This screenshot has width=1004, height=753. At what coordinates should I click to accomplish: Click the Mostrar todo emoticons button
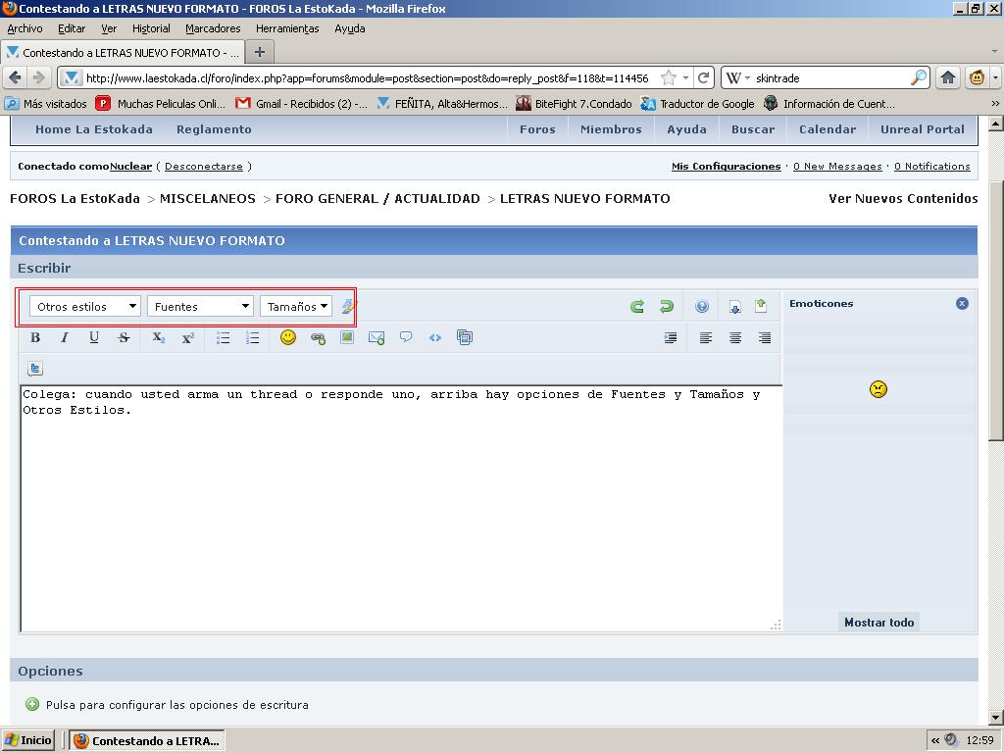point(878,623)
